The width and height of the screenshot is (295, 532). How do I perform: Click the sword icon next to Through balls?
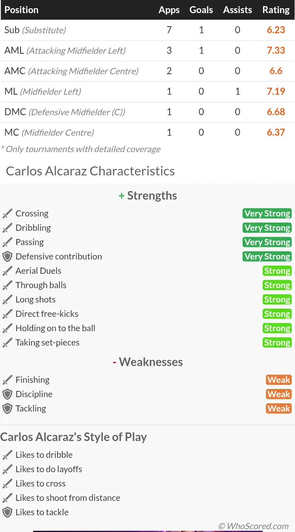click(7, 285)
